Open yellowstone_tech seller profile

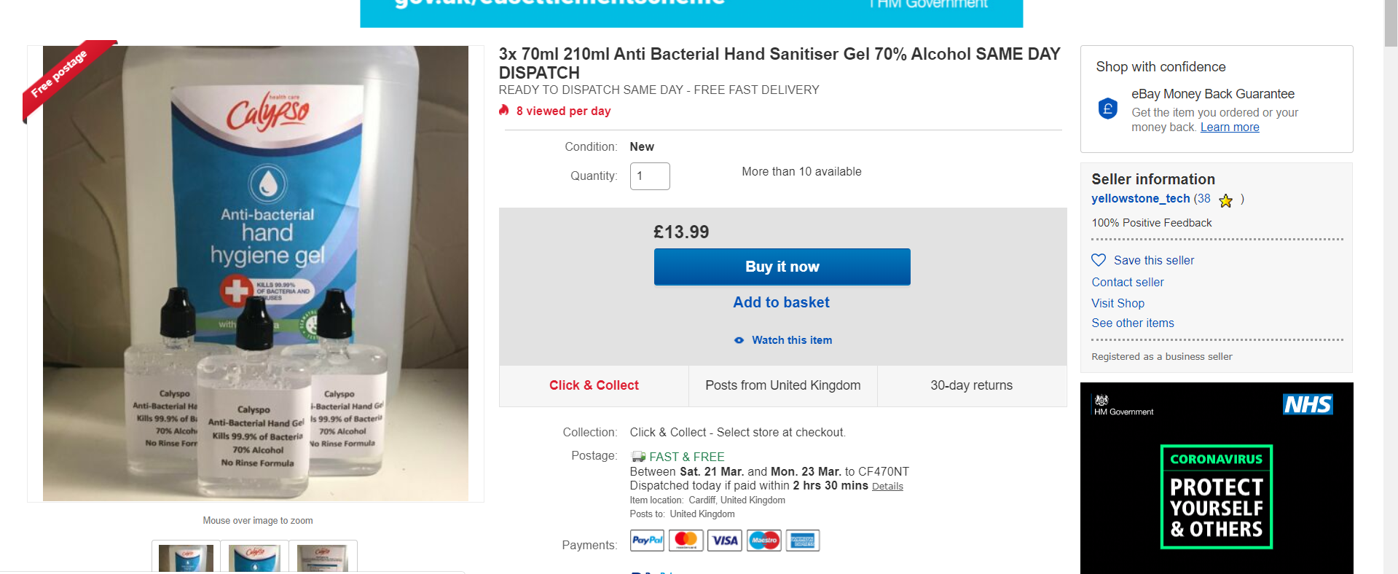1140,198
